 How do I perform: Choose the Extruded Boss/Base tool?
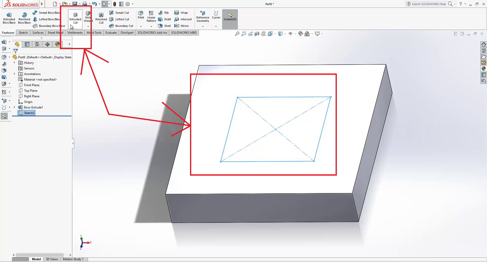pyautogui.click(x=9, y=18)
